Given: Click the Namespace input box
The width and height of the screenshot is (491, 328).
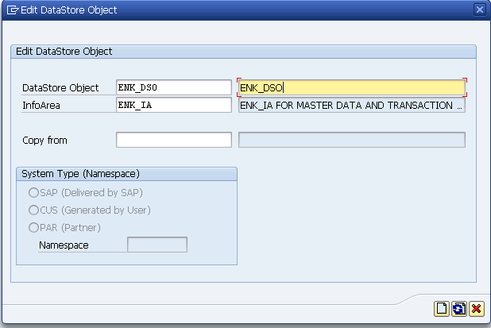Looking at the screenshot, I should (x=157, y=245).
